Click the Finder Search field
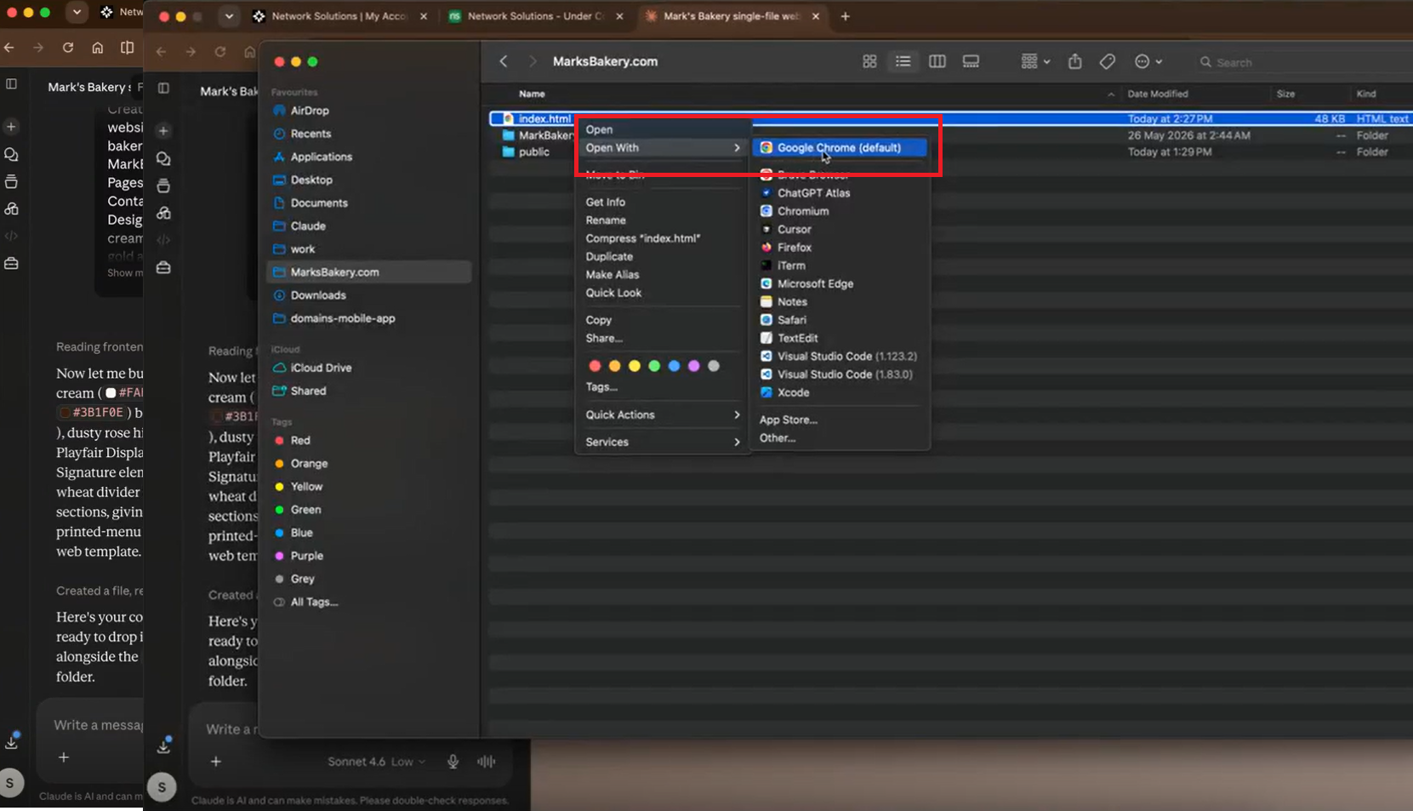 click(x=1302, y=62)
